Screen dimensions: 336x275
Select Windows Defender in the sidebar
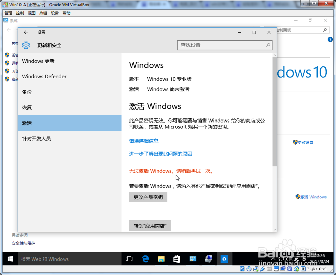coord(44,76)
